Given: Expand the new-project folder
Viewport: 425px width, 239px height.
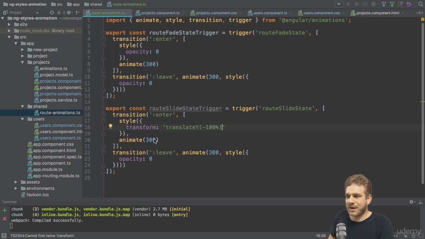Looking at the screenshot, I should (x=23, y=49).
